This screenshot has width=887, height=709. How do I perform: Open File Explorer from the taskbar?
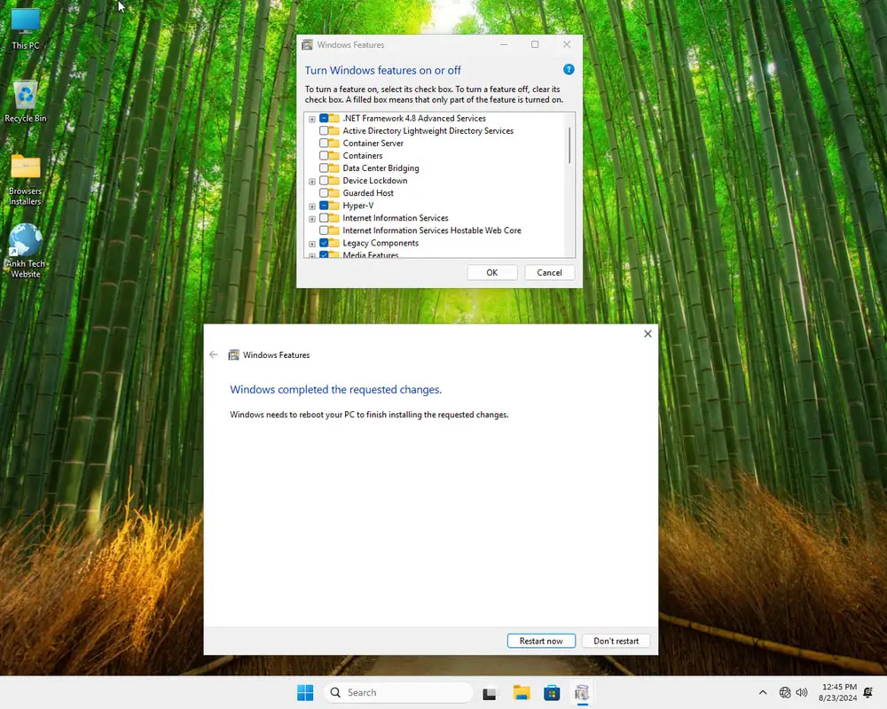(521, 693)
